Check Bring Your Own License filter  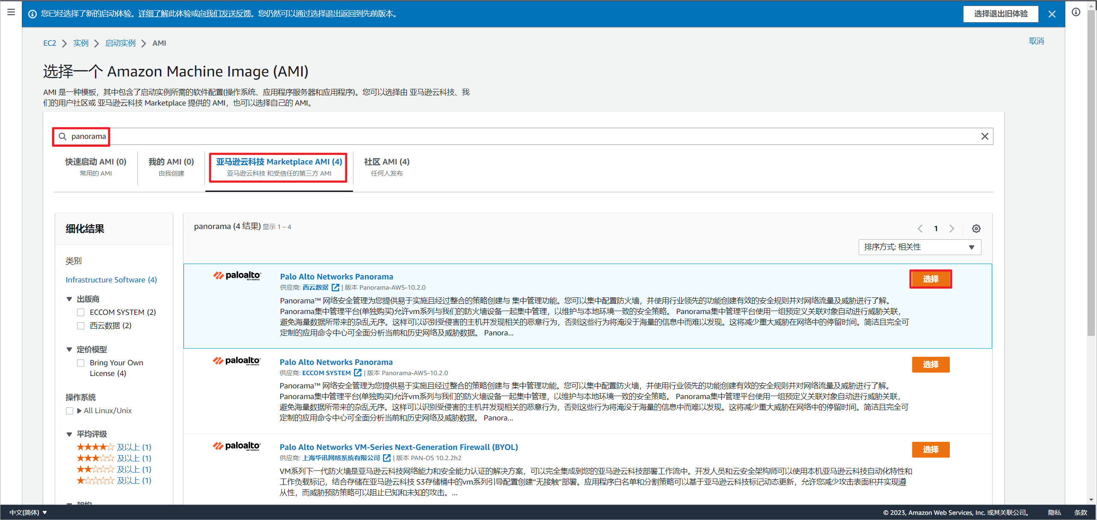pos(80,363)
